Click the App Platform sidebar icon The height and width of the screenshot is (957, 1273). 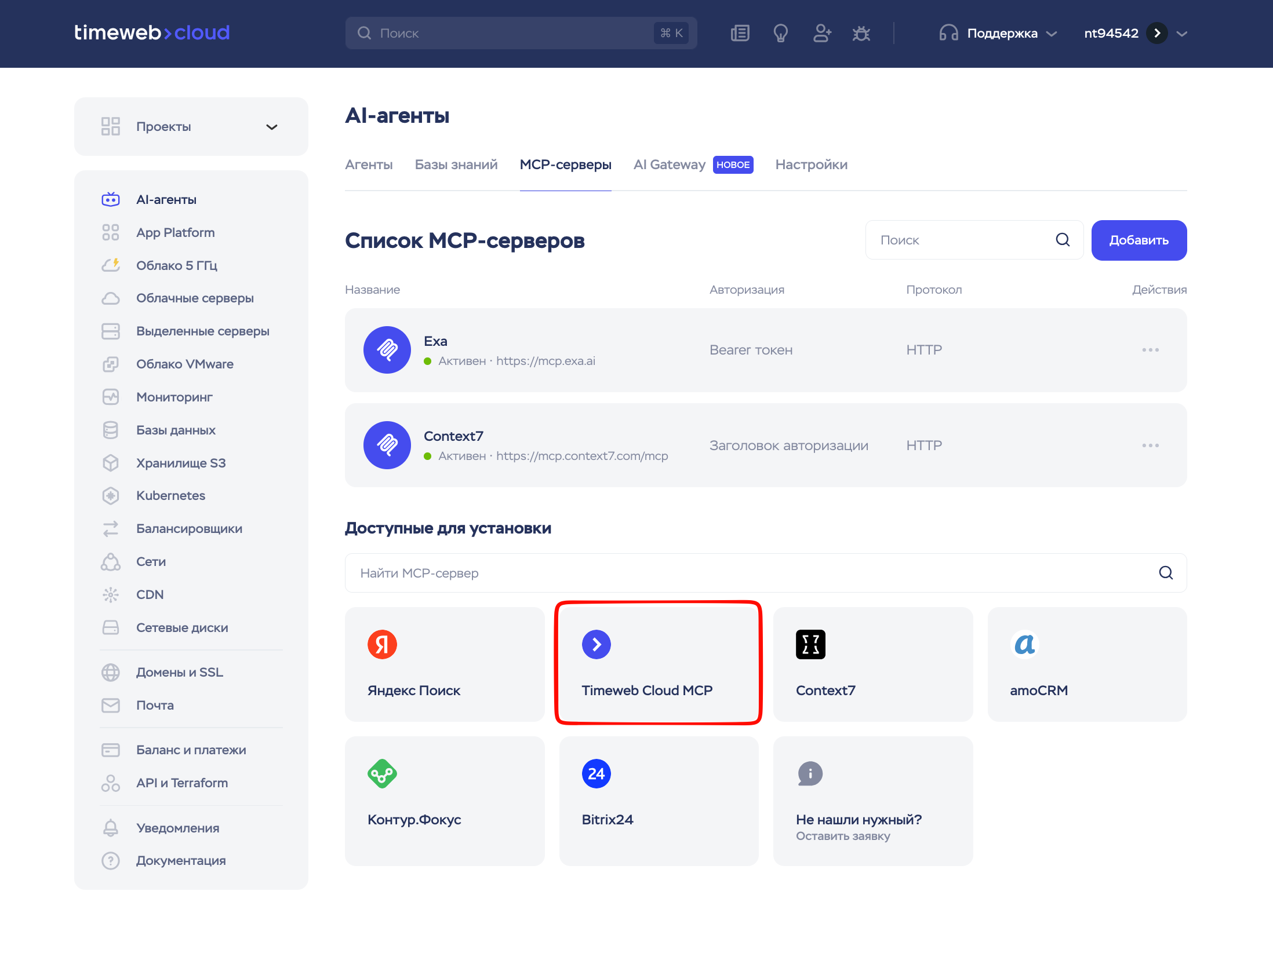110,232
